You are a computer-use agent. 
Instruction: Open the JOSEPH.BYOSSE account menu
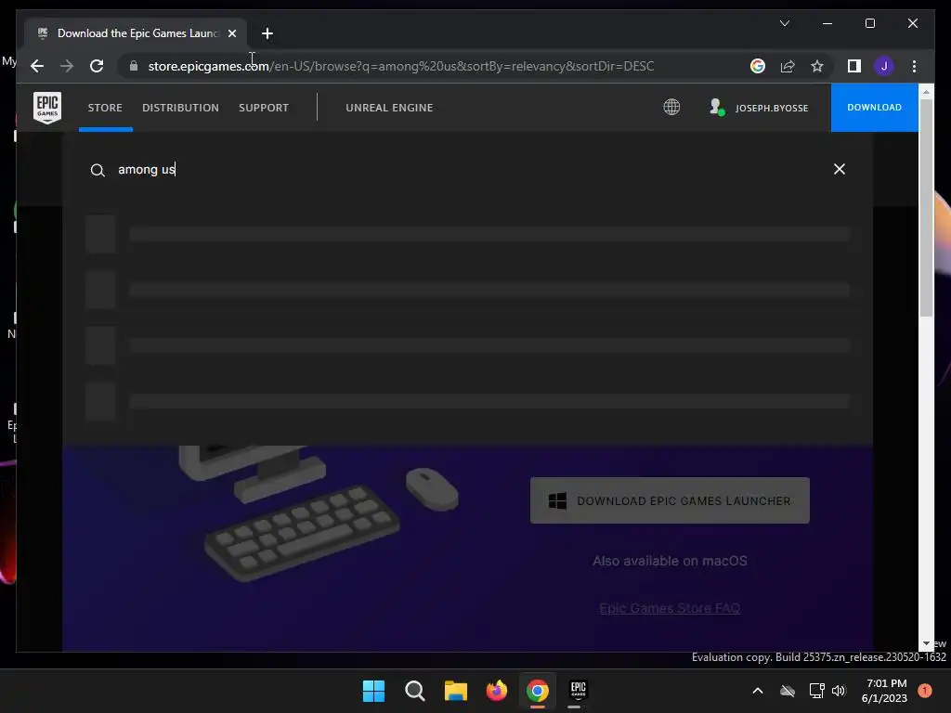tap(759, 108)
